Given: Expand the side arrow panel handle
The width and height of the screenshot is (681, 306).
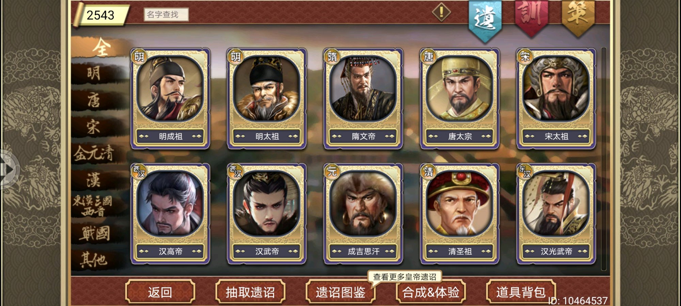Looking at the screenshot, I should point(9,169).
